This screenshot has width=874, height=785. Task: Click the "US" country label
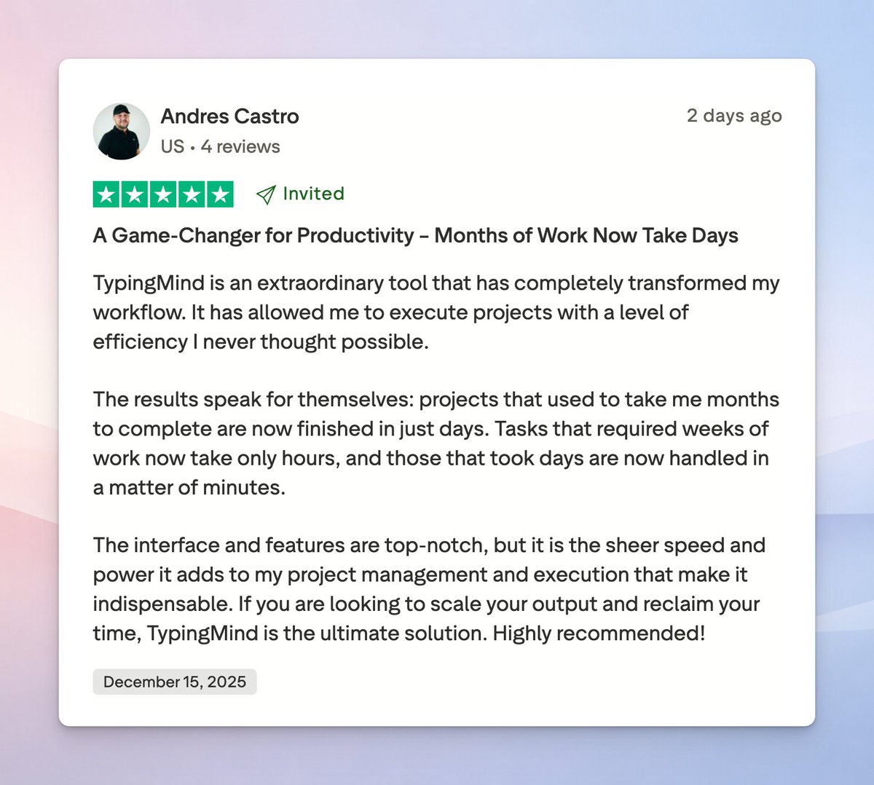pos(173,146)
